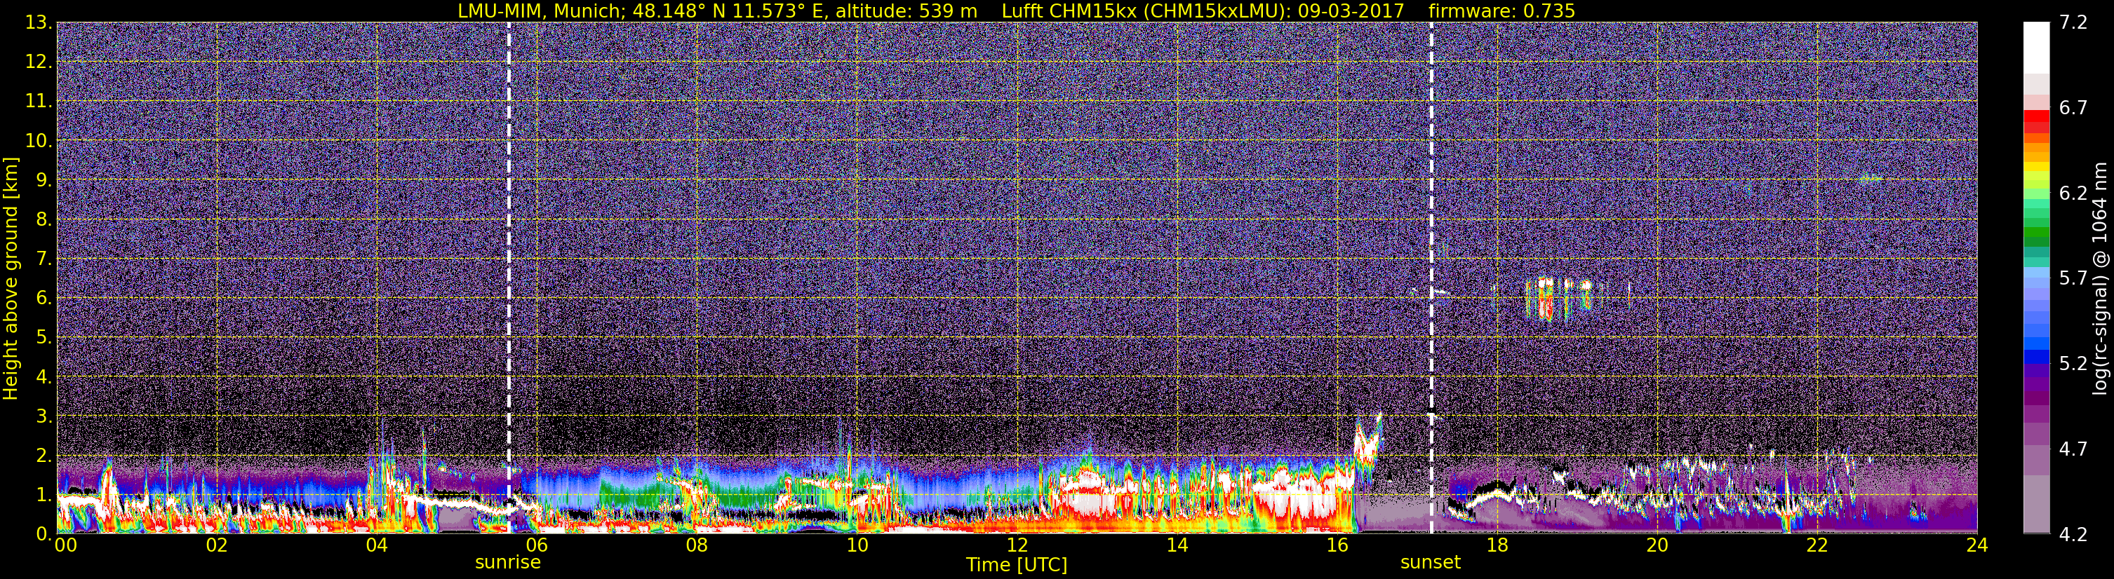The image size is (2114, 579).
Task: Click the height axis tick label '1.'
Action: pyautogui.click(x=44, y=496)
